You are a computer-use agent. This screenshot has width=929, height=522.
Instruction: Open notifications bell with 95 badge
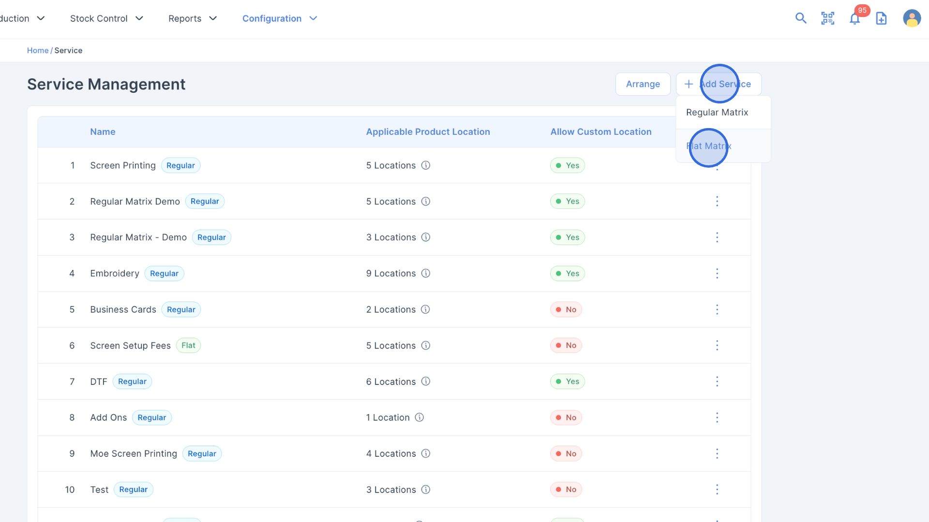coord(855,18)
